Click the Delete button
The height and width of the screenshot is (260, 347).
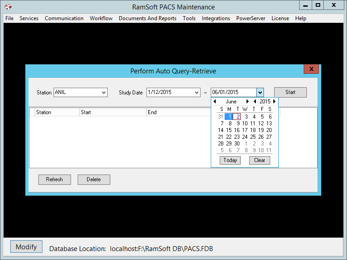(x=94, y=179)
